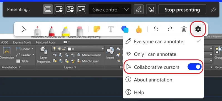The image size is (222, 101).
Task: Expand the Give control dropdown
Action: (x=110, y=9)
